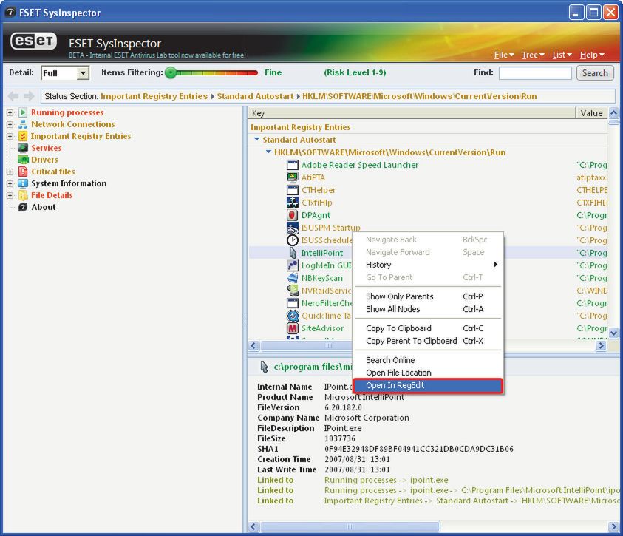Expand the File Details tree node
Image resolution: width=623 pixels, height=536 pixels.
(10, 195)
